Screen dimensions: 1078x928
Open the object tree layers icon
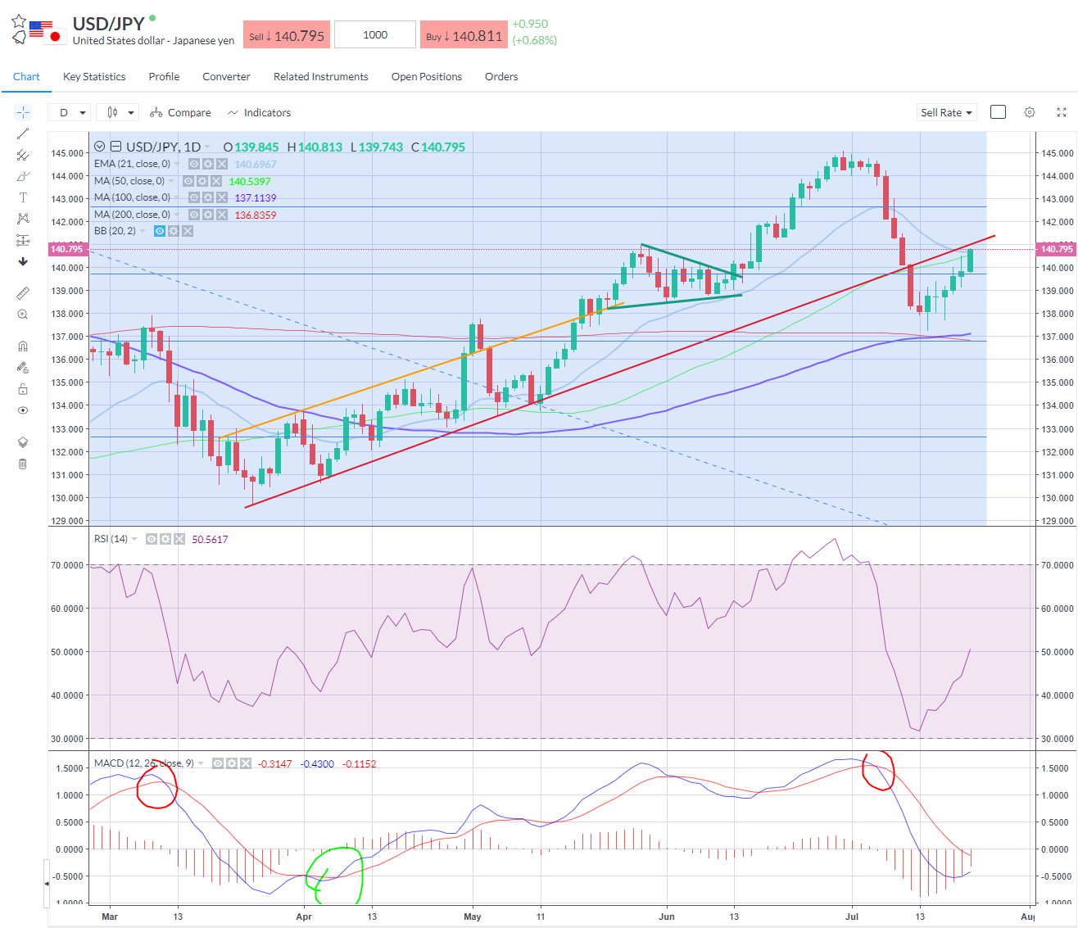23,442
